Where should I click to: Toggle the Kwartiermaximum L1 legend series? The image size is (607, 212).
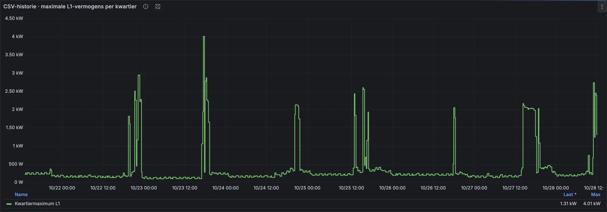tap(37, 204)
